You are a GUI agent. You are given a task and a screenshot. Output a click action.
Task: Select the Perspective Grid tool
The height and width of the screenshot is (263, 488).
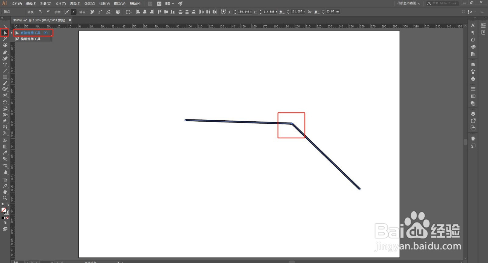tap(5, 133)
